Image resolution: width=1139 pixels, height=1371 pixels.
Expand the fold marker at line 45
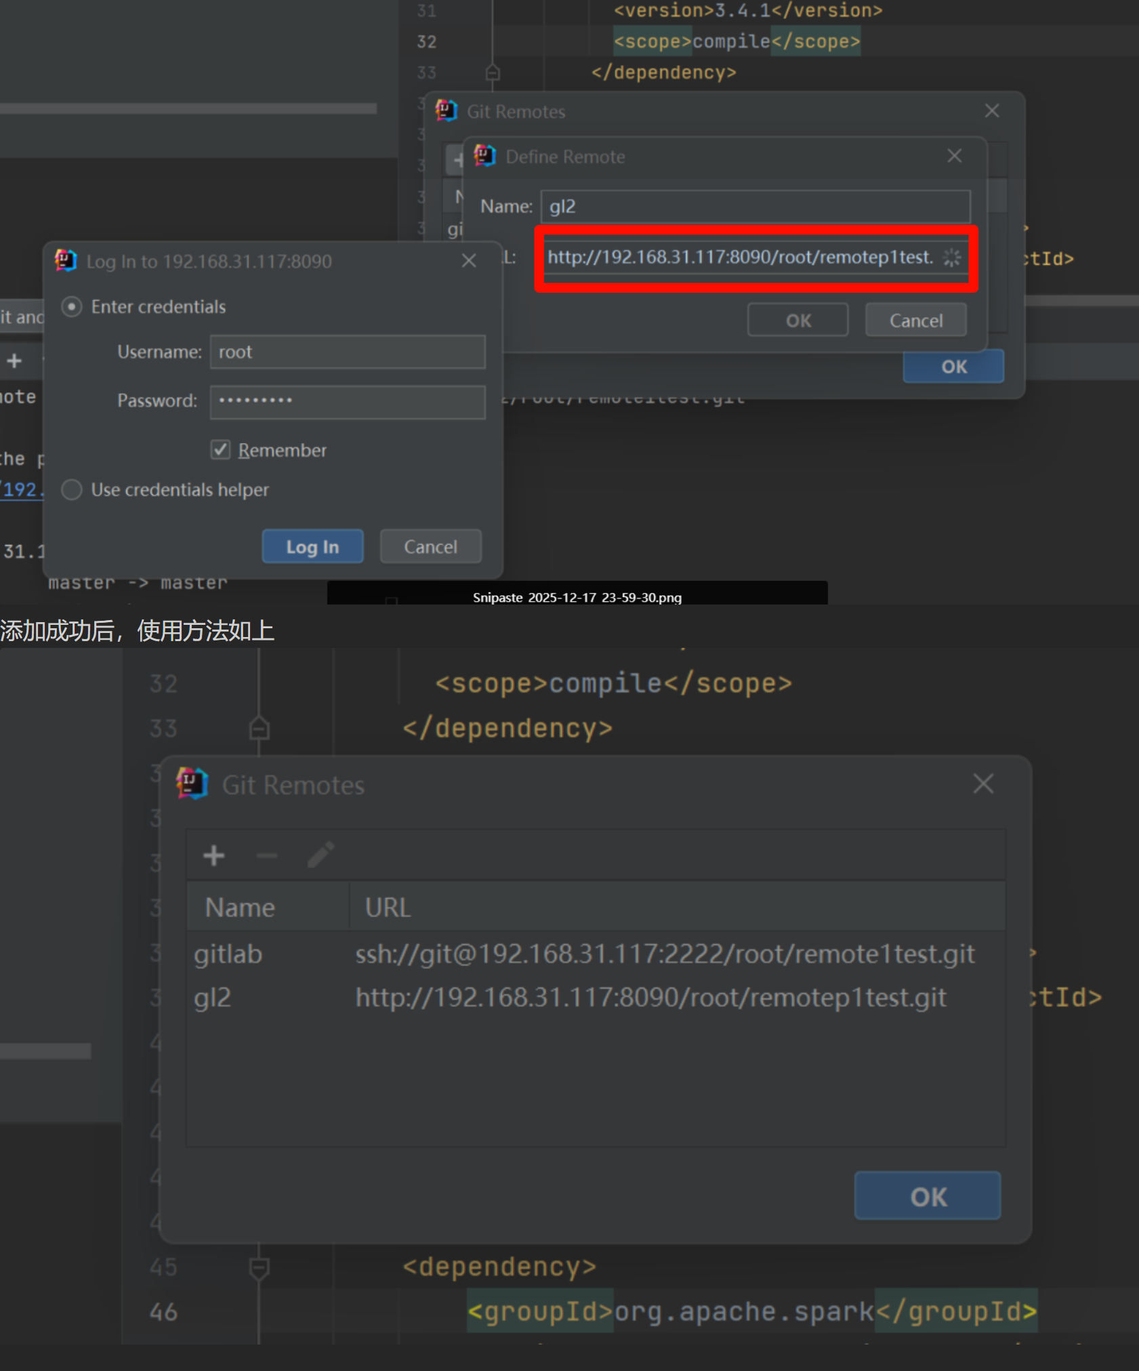coord(259,1267)
